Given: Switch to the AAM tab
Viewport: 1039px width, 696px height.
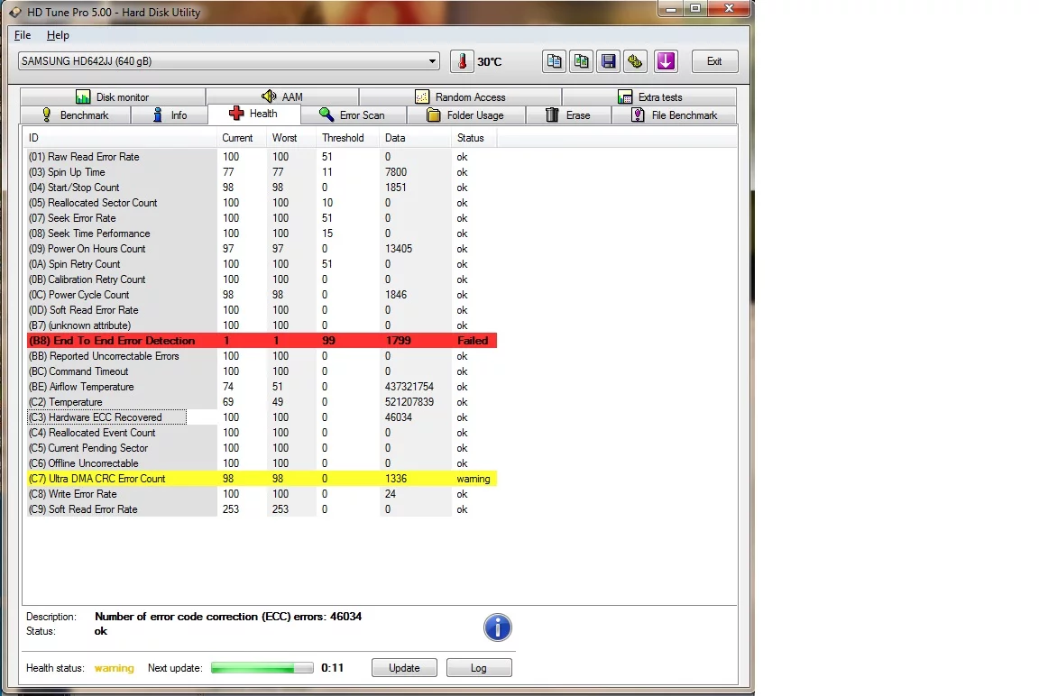Looking at the screenshot, I should coord(282,96).
